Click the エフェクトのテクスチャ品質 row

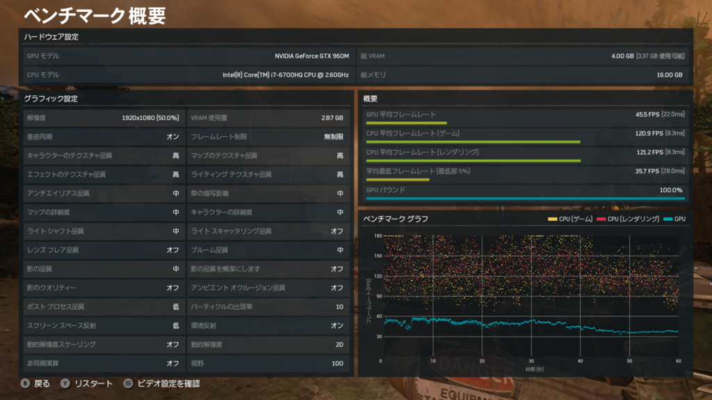[104, 174]
